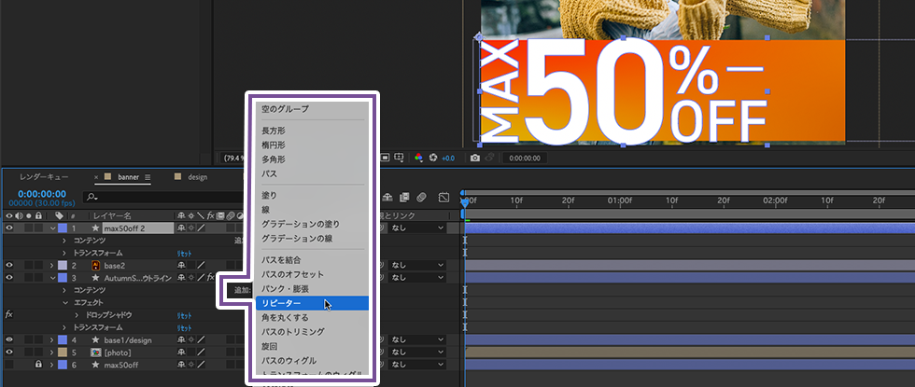The width and height of the screenshot is (915, 387).
Task: Click the snapshot camera icon in viewer
Action: [x=475, y=158]
